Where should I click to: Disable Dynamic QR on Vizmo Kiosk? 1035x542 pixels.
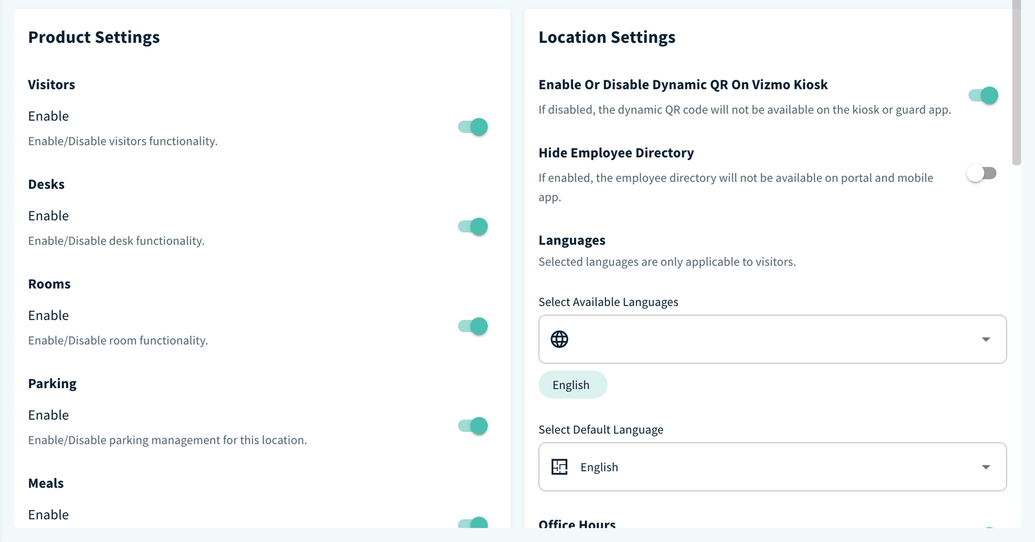983,95
